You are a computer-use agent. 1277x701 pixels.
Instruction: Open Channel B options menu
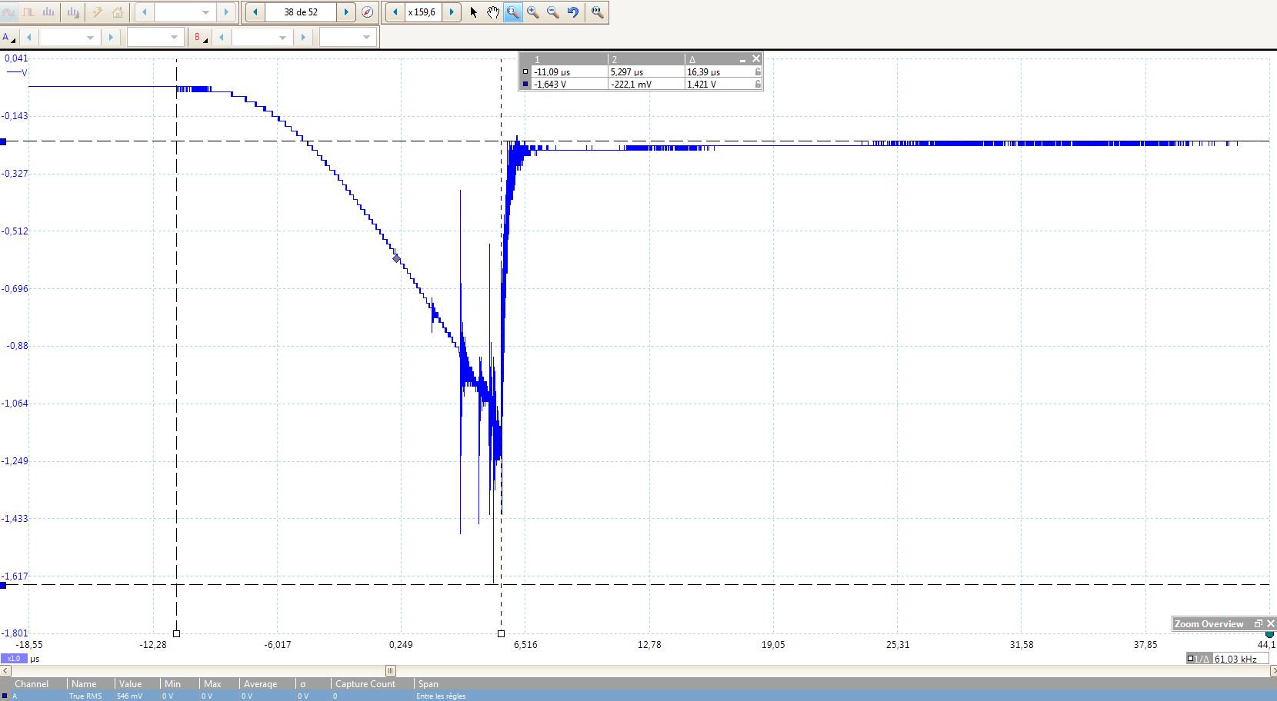200,38
